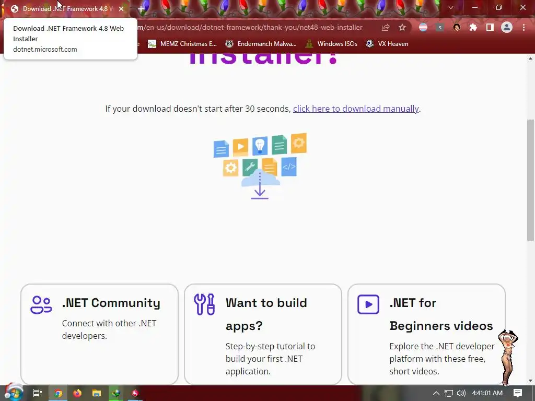535x401 pixels.
Task: Open the .NET Community card
Action: click(x=99, y=334)
